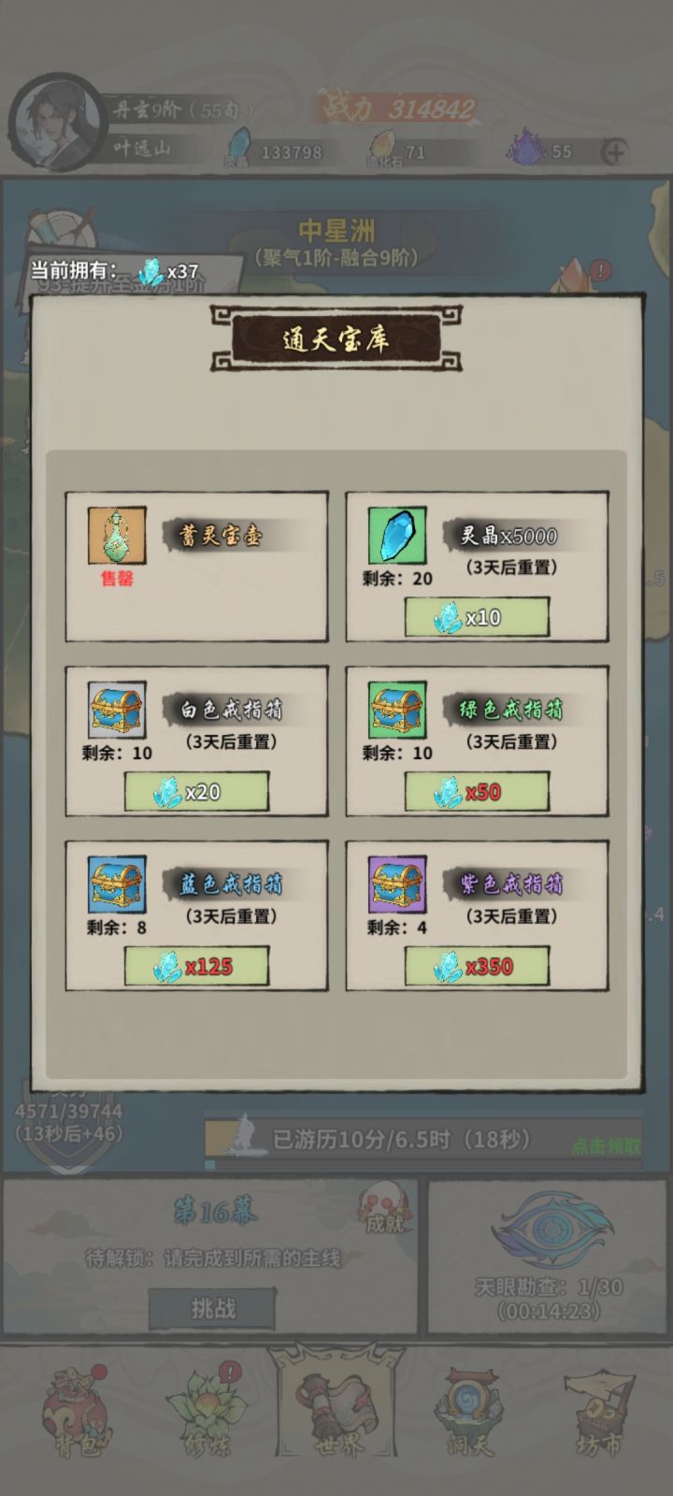Tap the 挑战 challenge button
Viewport: 673px width, 1496px height.
pos(212,1309)
